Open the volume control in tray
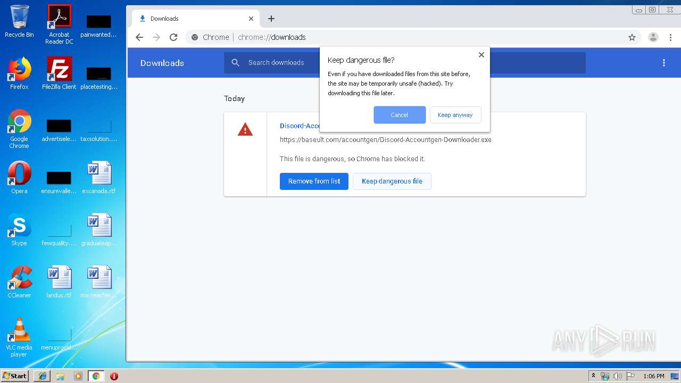The image size is (681, 383). (618, 376)
